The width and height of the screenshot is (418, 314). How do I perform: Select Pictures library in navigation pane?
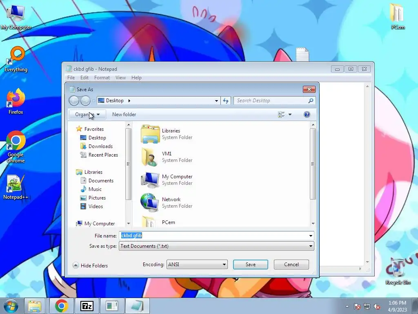click(x=93, y=198)
